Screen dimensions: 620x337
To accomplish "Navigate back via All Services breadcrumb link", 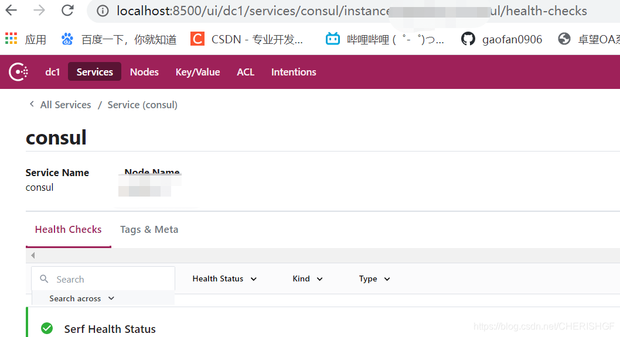I will click(x=65, y=104).
